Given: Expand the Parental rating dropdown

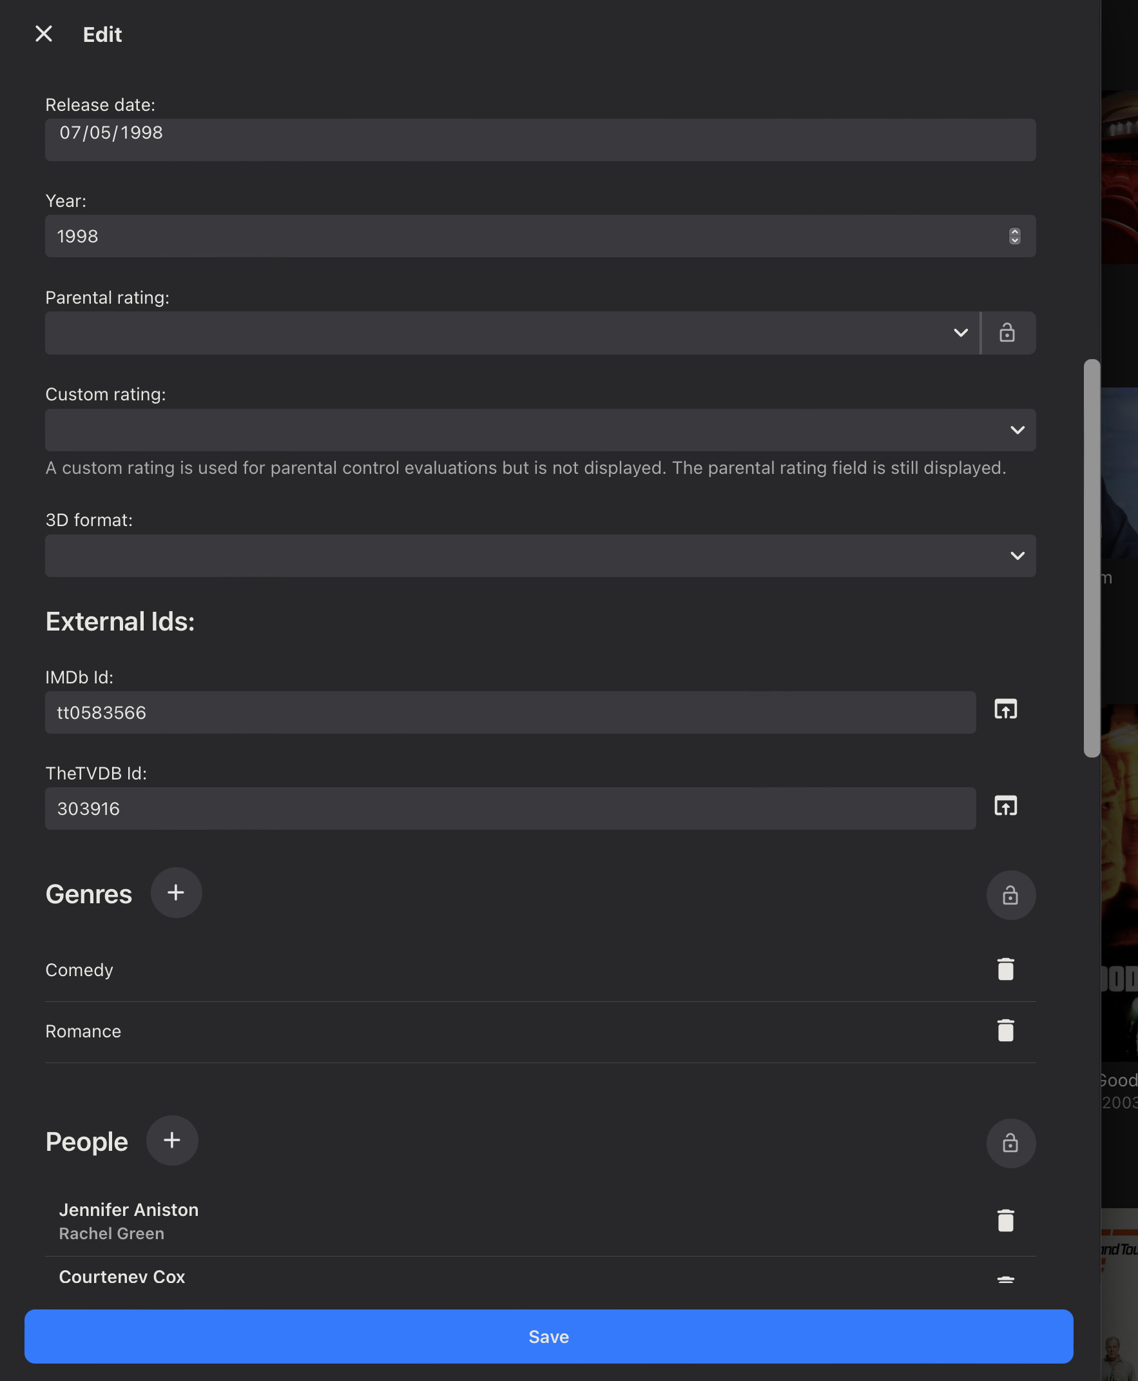Looking at the screenshot, I should coord(512,333).
